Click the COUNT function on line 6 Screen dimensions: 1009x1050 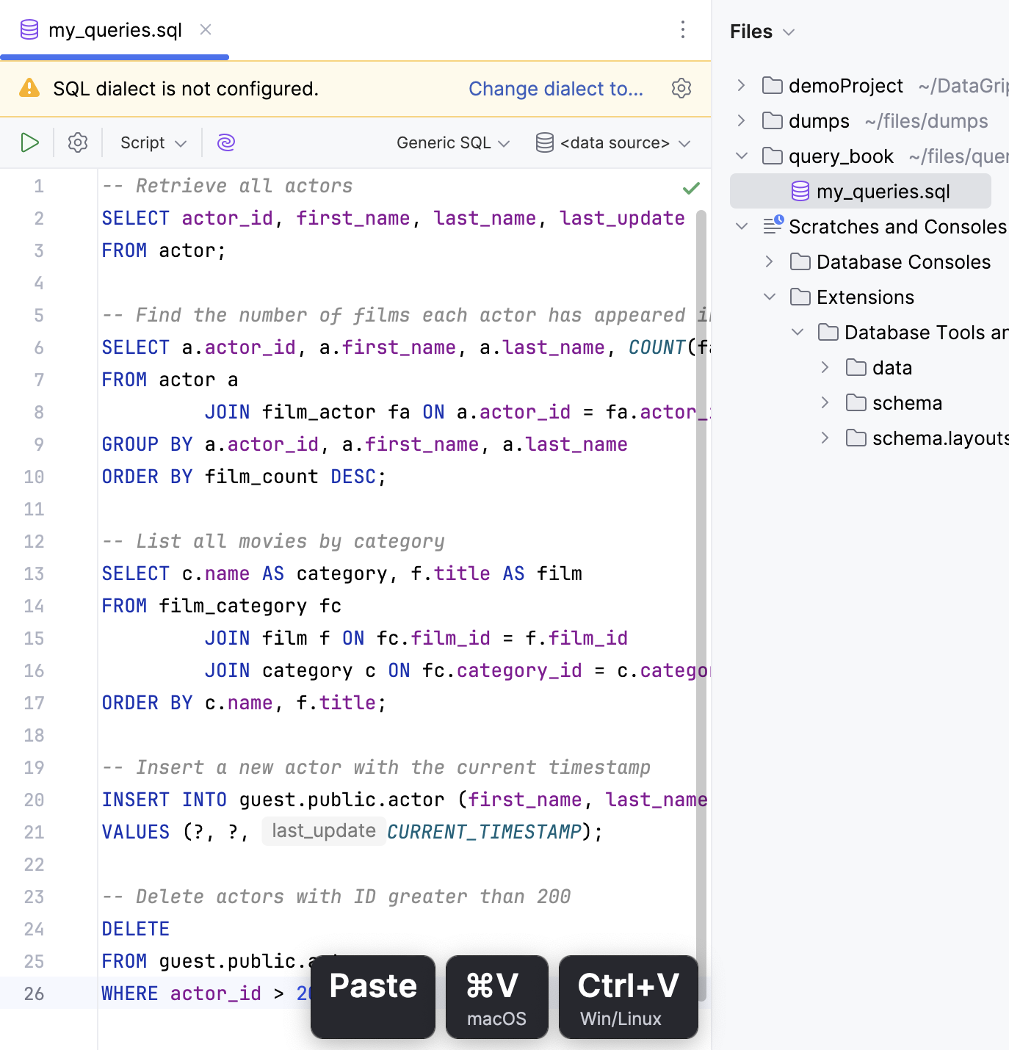(x=657, y=347)
